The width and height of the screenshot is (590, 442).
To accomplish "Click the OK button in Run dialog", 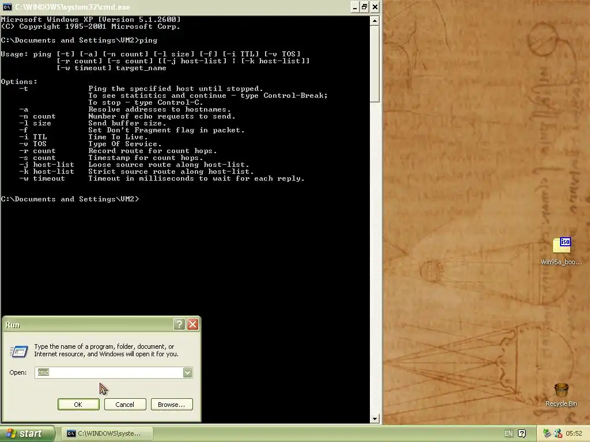I will pos(78,405).
